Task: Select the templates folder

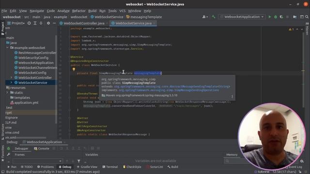Action: coord(20,98)
